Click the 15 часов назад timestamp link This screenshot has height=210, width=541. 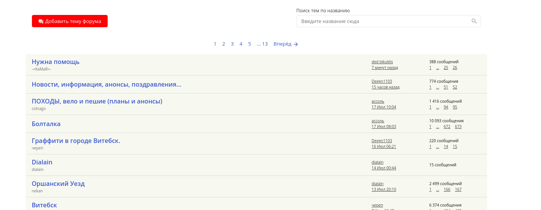tap(386, 87)
